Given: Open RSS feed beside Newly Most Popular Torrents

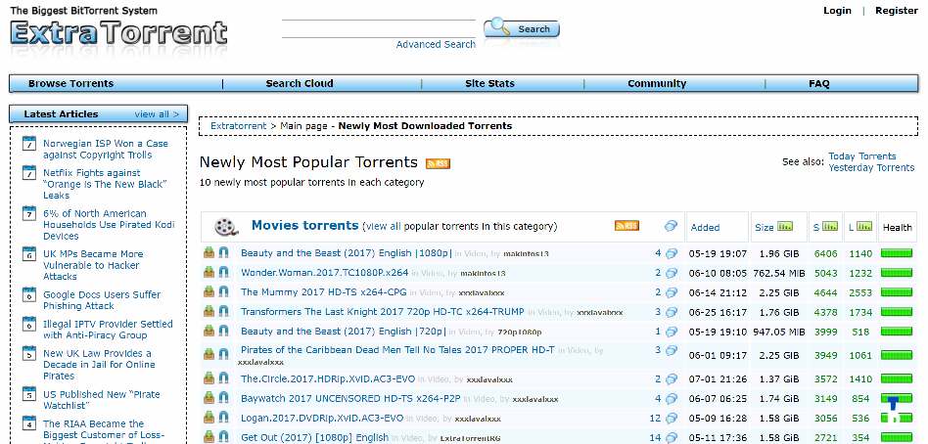Looking at the screenshot, I should tap(438, 163).
